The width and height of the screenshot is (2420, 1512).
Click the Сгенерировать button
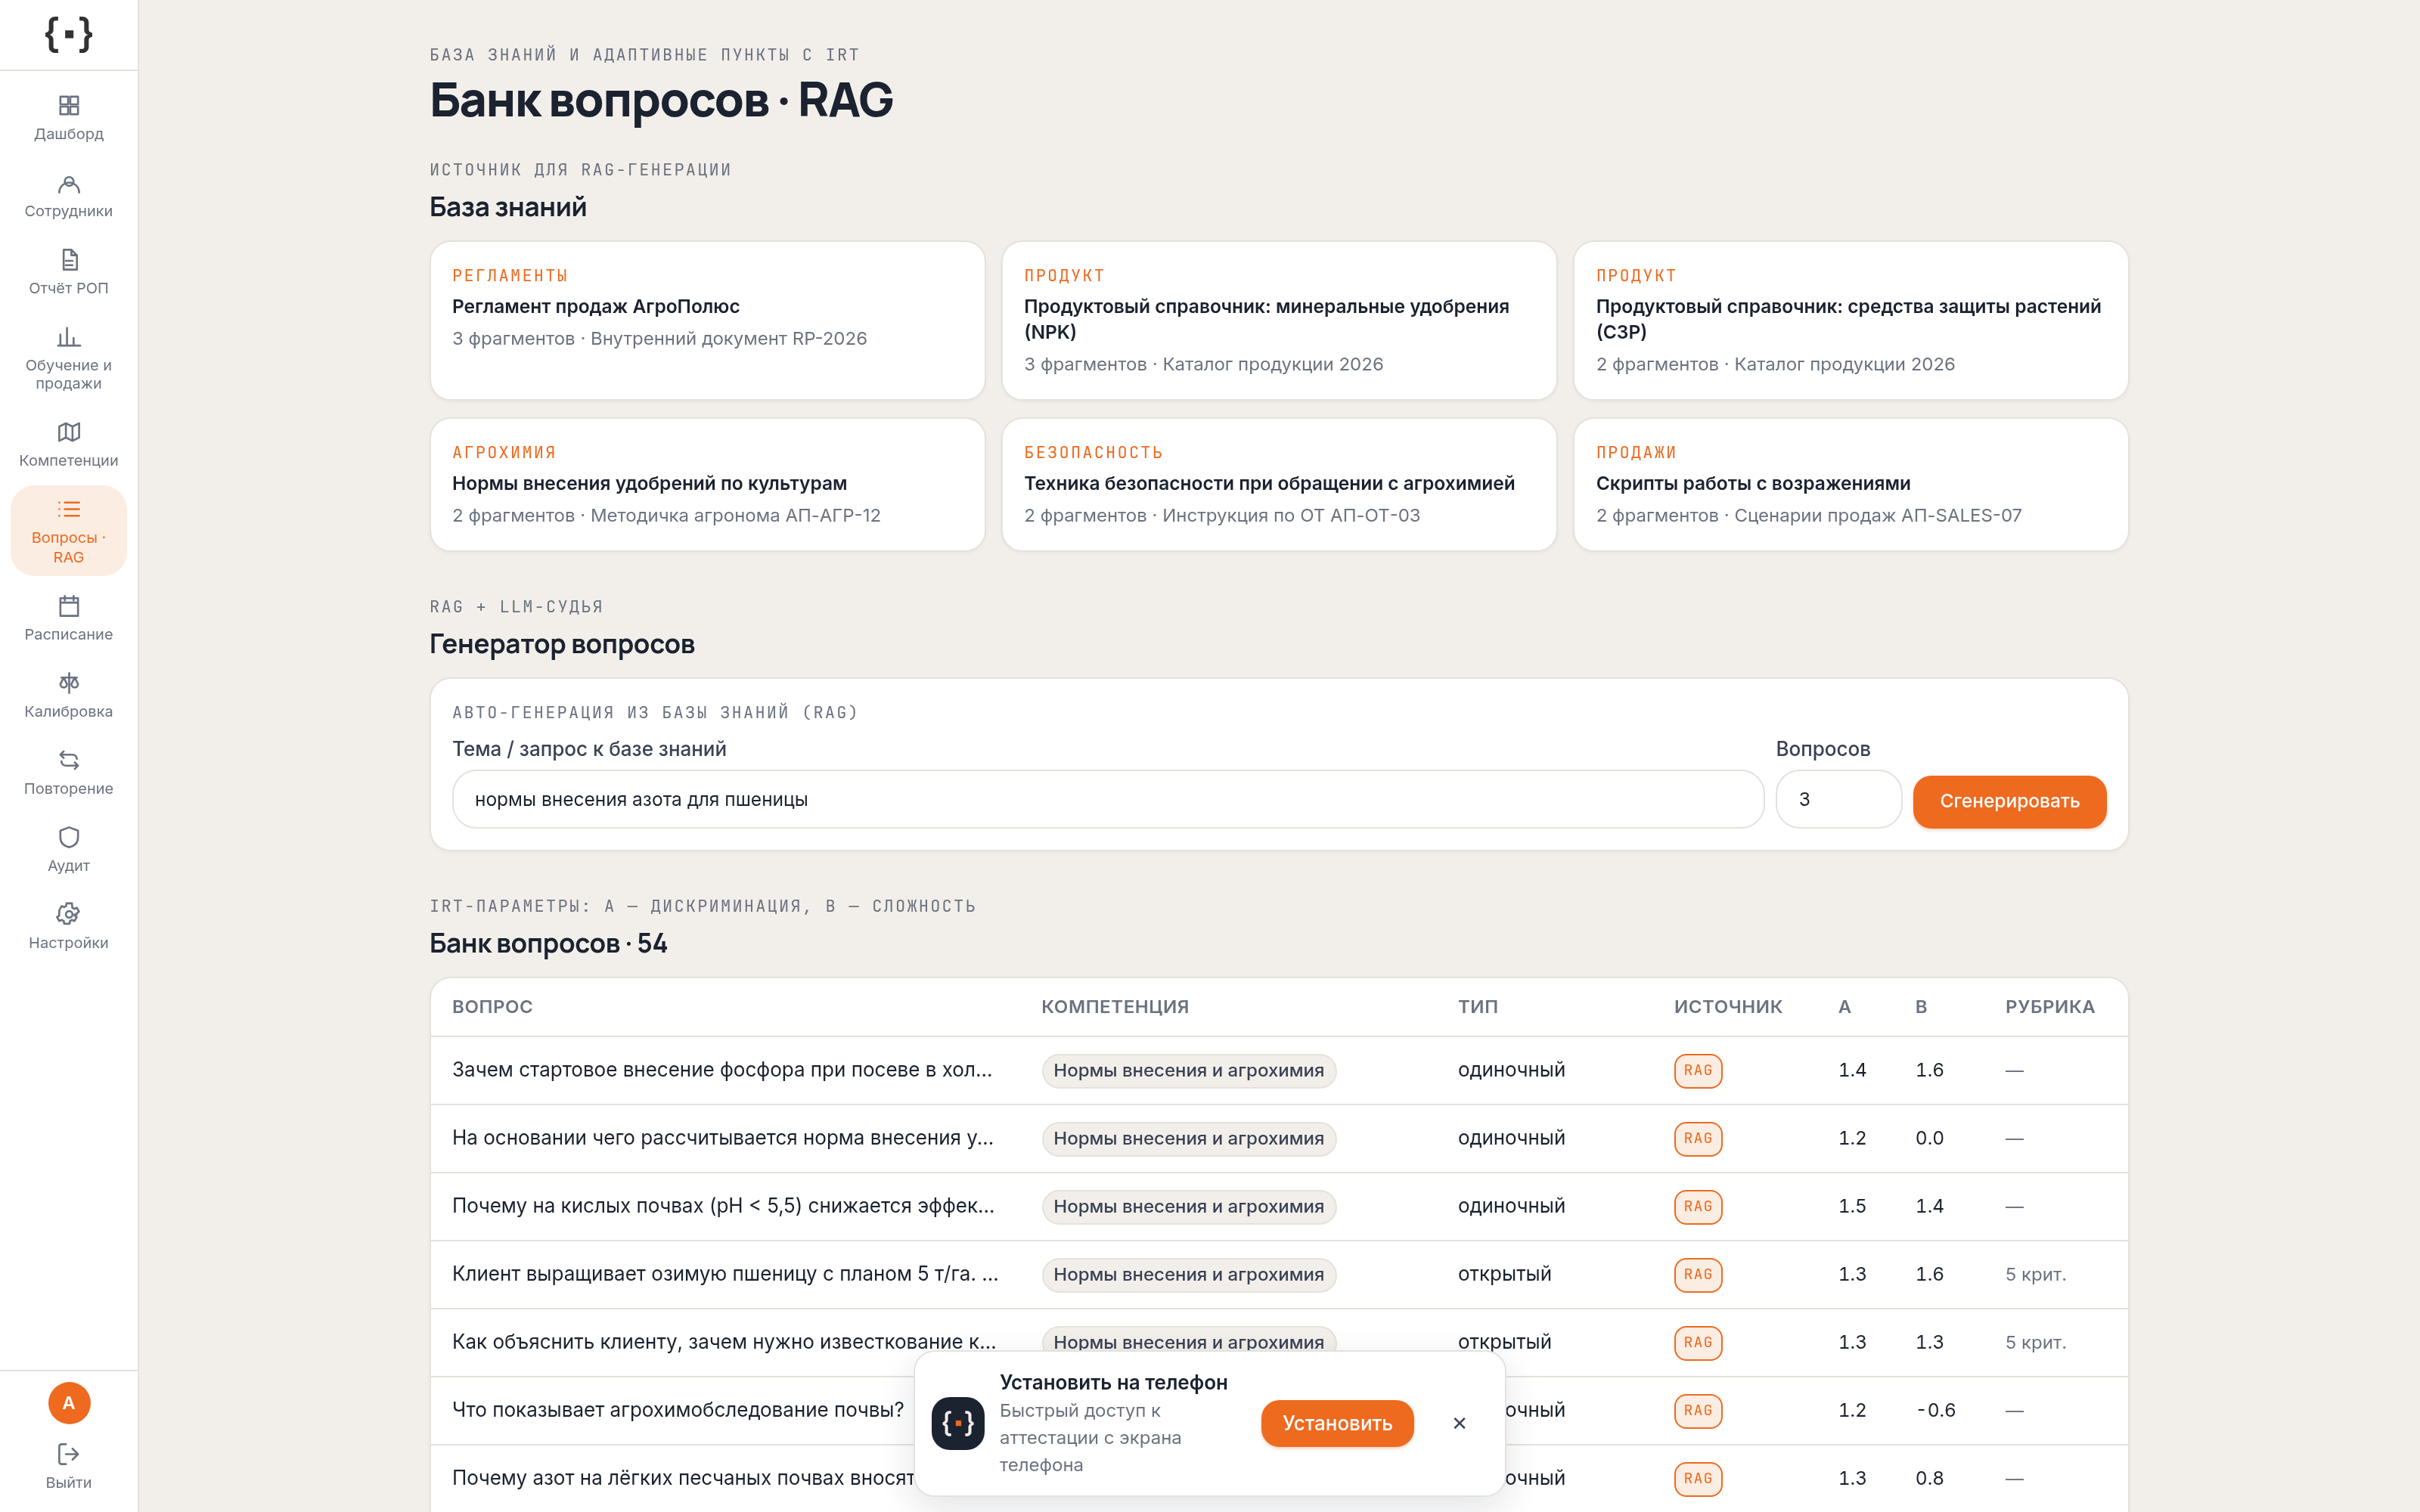[2009, 801]
